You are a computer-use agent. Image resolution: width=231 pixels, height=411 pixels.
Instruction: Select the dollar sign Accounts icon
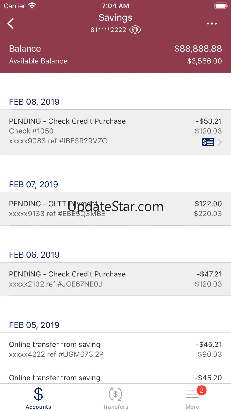(38, 394)
